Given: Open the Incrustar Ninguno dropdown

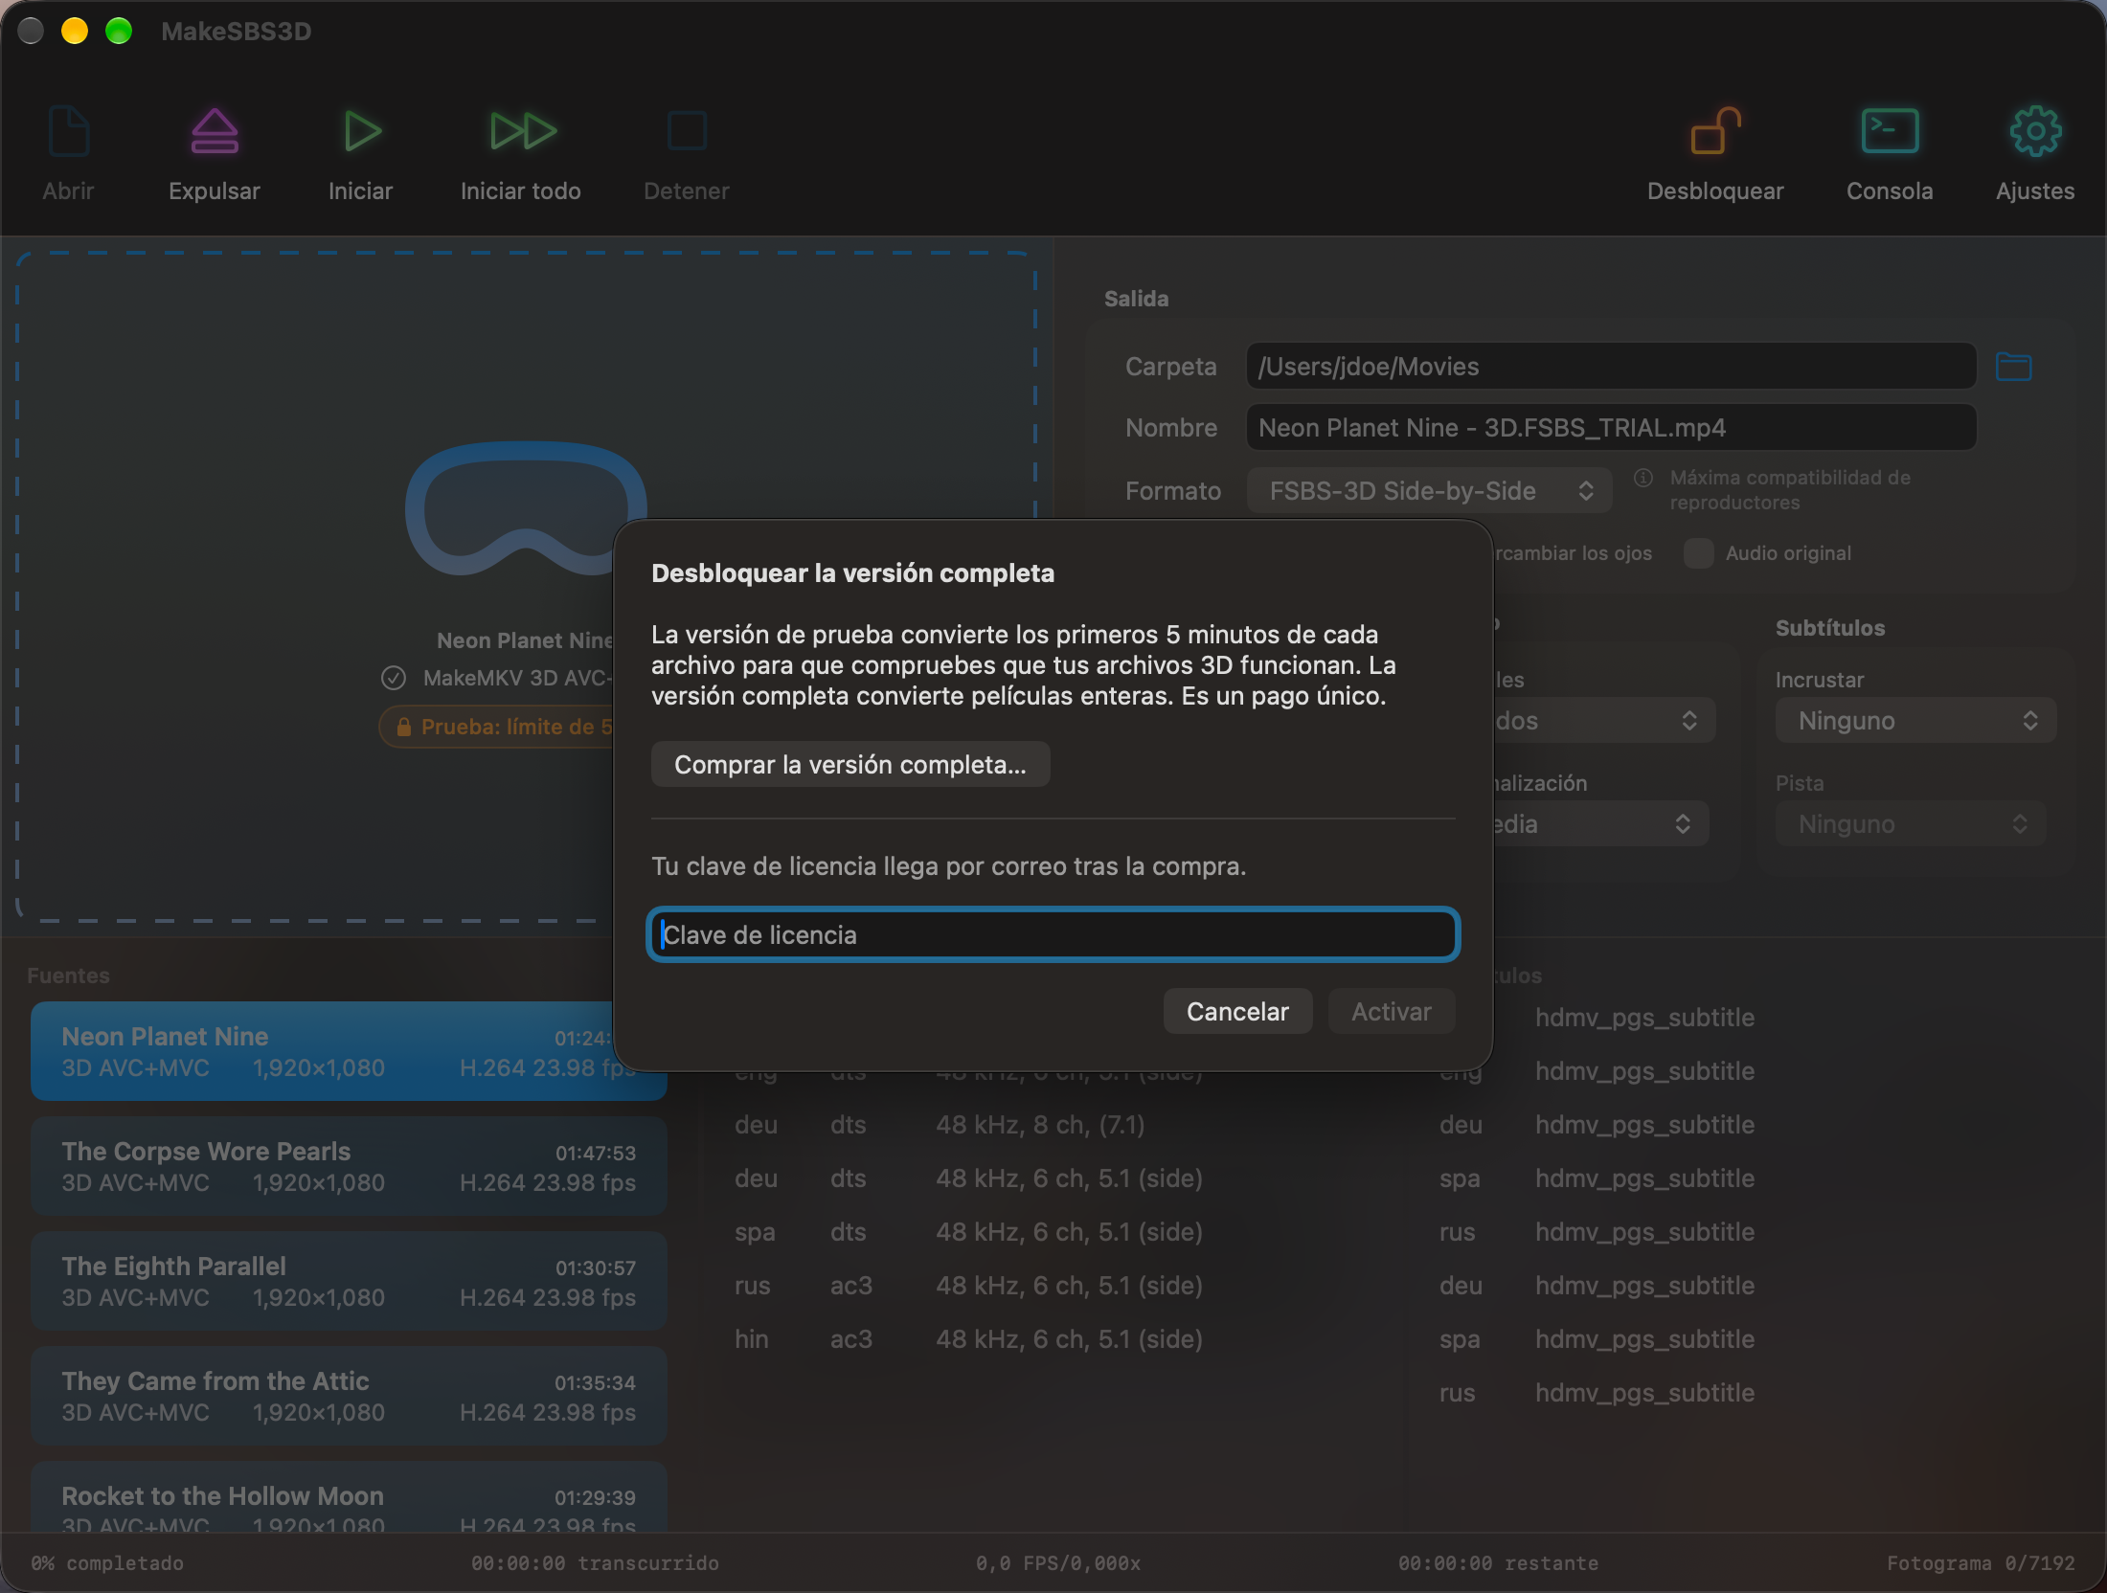Looking at the screenshot, I should tap(1915, 721).
